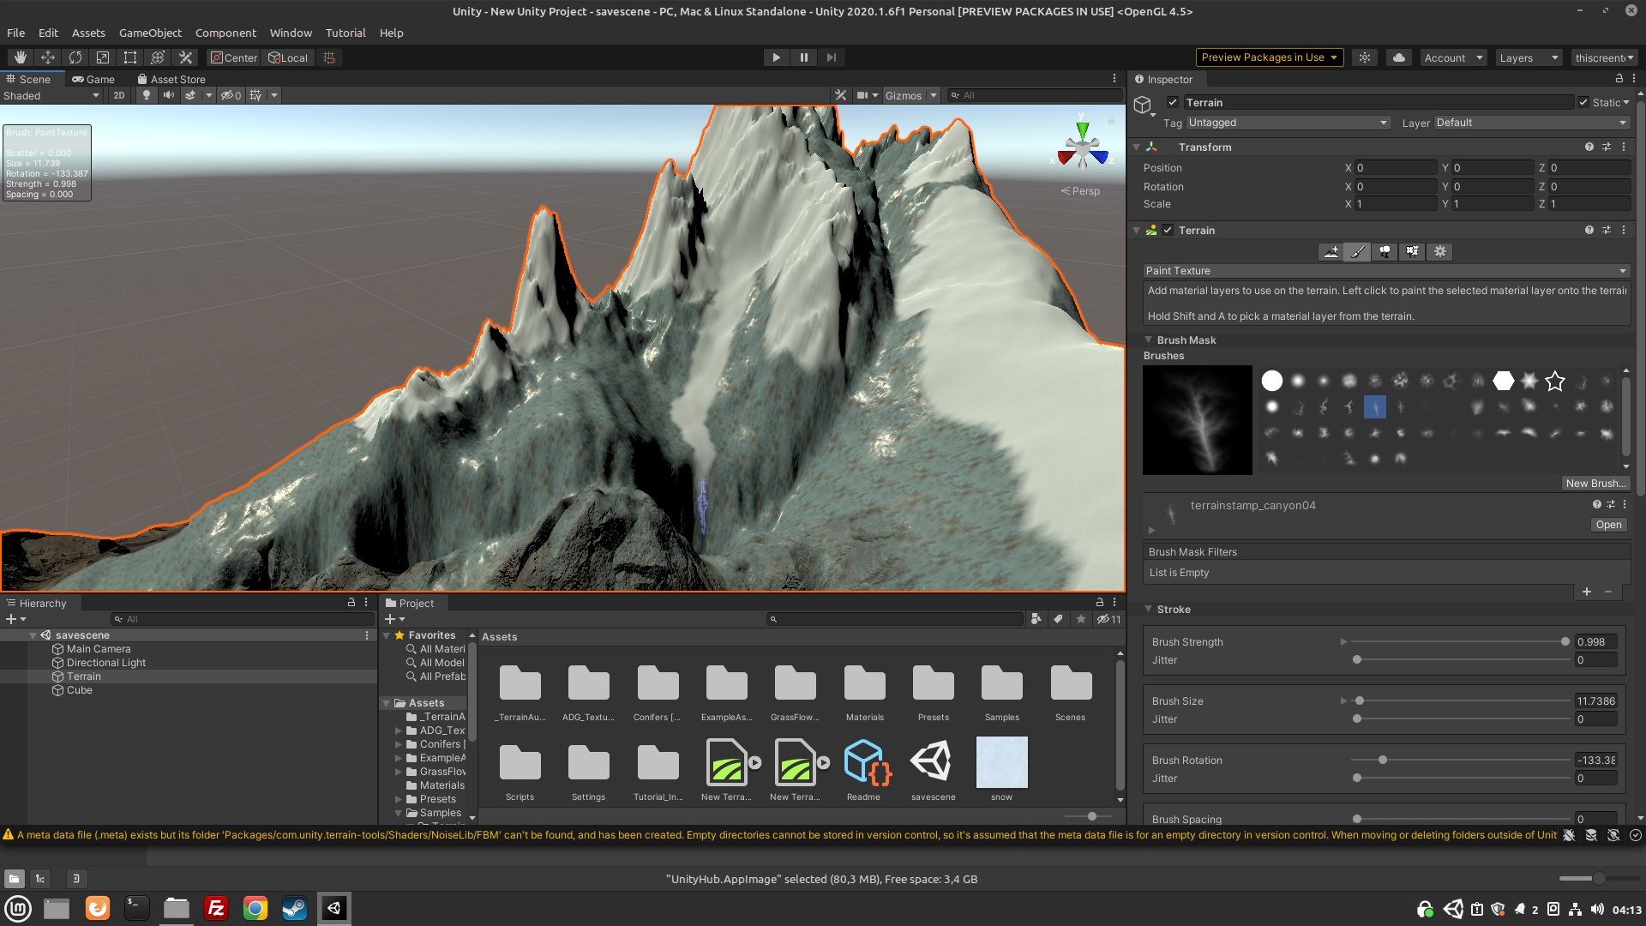
Task: Click the Create Neighbor Terrains tool icon
Action: pos(1331,251)
